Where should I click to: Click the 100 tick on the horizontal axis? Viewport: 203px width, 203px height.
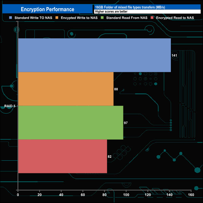point(126,195)
